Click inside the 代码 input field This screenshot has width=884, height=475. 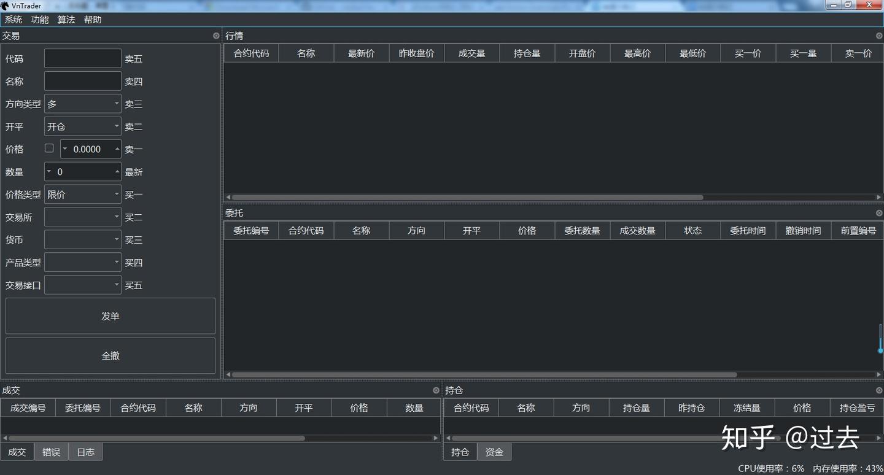82,58
